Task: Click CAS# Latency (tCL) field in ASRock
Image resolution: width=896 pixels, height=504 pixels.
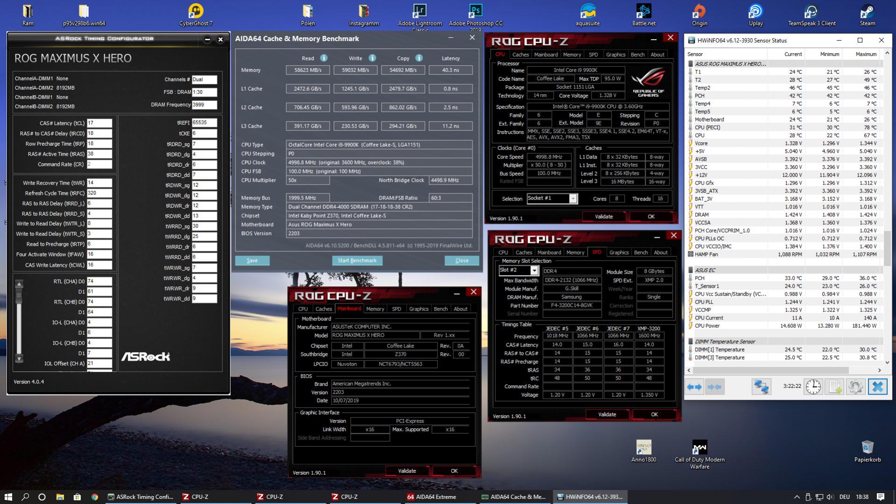Action: click(99, 123)
